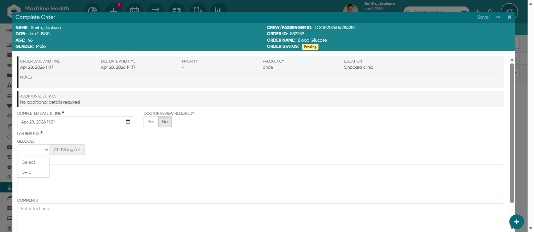Image resolution: width=534 pixels, height=232 pixels.
Task: Open the history clock icon in sidebar
Action: [x=9, y=157]
